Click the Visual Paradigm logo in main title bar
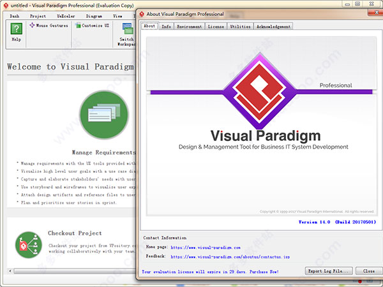The height and width of the screenshot is (287, 383). tap(6, 5)
